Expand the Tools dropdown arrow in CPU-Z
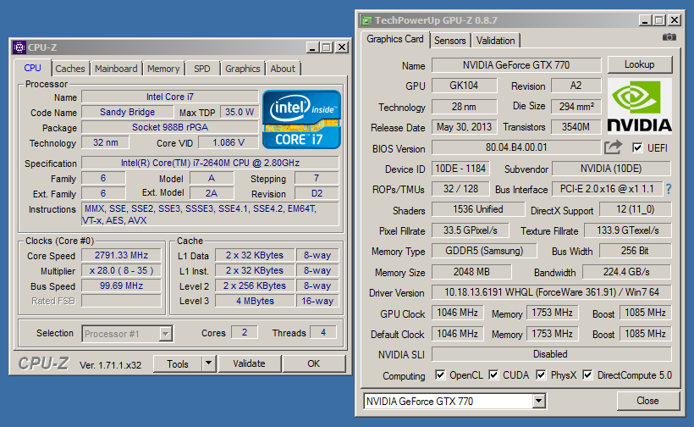The image size is (694, 427). [x=208, y=363]
